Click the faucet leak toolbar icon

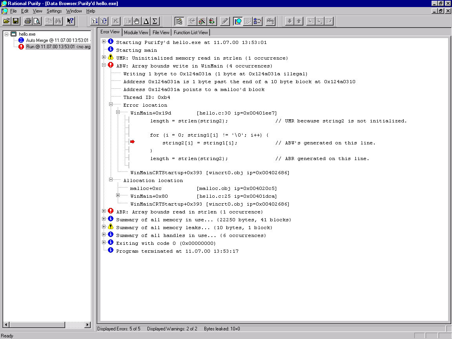pos(270,21)
